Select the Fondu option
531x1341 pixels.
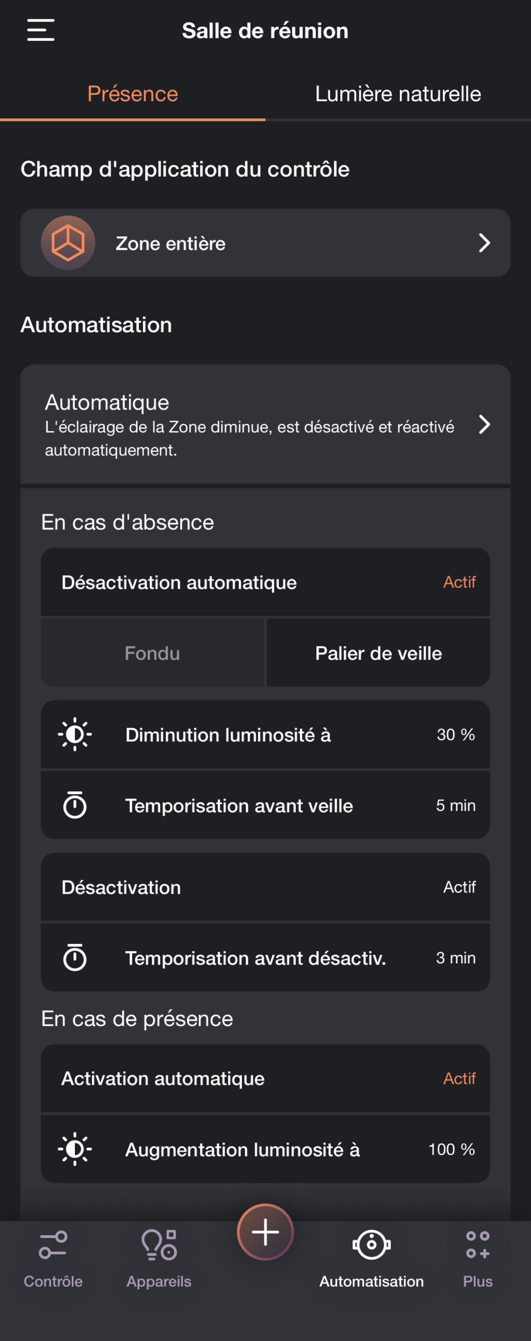[x=152, y=653]
